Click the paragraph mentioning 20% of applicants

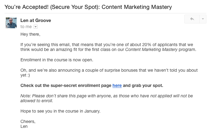[x=108, y=47]
